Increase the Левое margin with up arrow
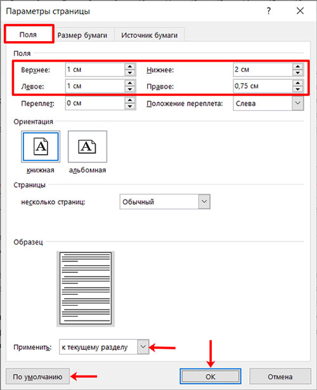317x390 pixels. (x=130, y=83)
